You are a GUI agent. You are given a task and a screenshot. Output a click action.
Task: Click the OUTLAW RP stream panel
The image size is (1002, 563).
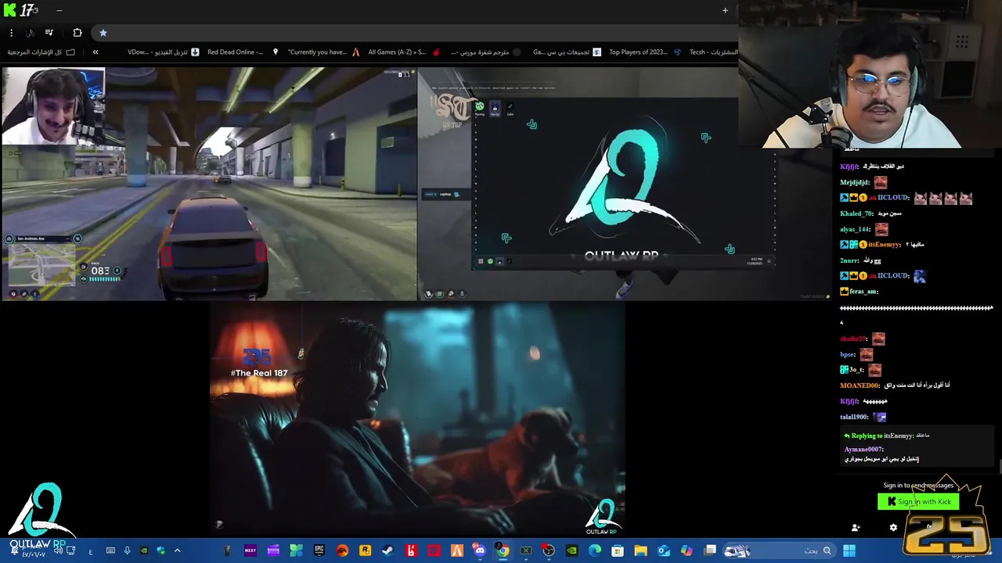coord(625,185)
